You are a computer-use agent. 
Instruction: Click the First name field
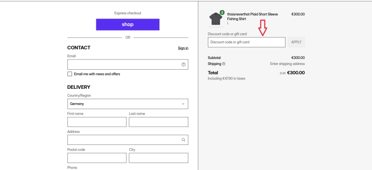coord(97,122)
